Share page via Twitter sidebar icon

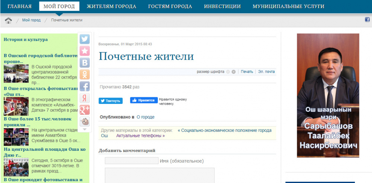[84, 39]
